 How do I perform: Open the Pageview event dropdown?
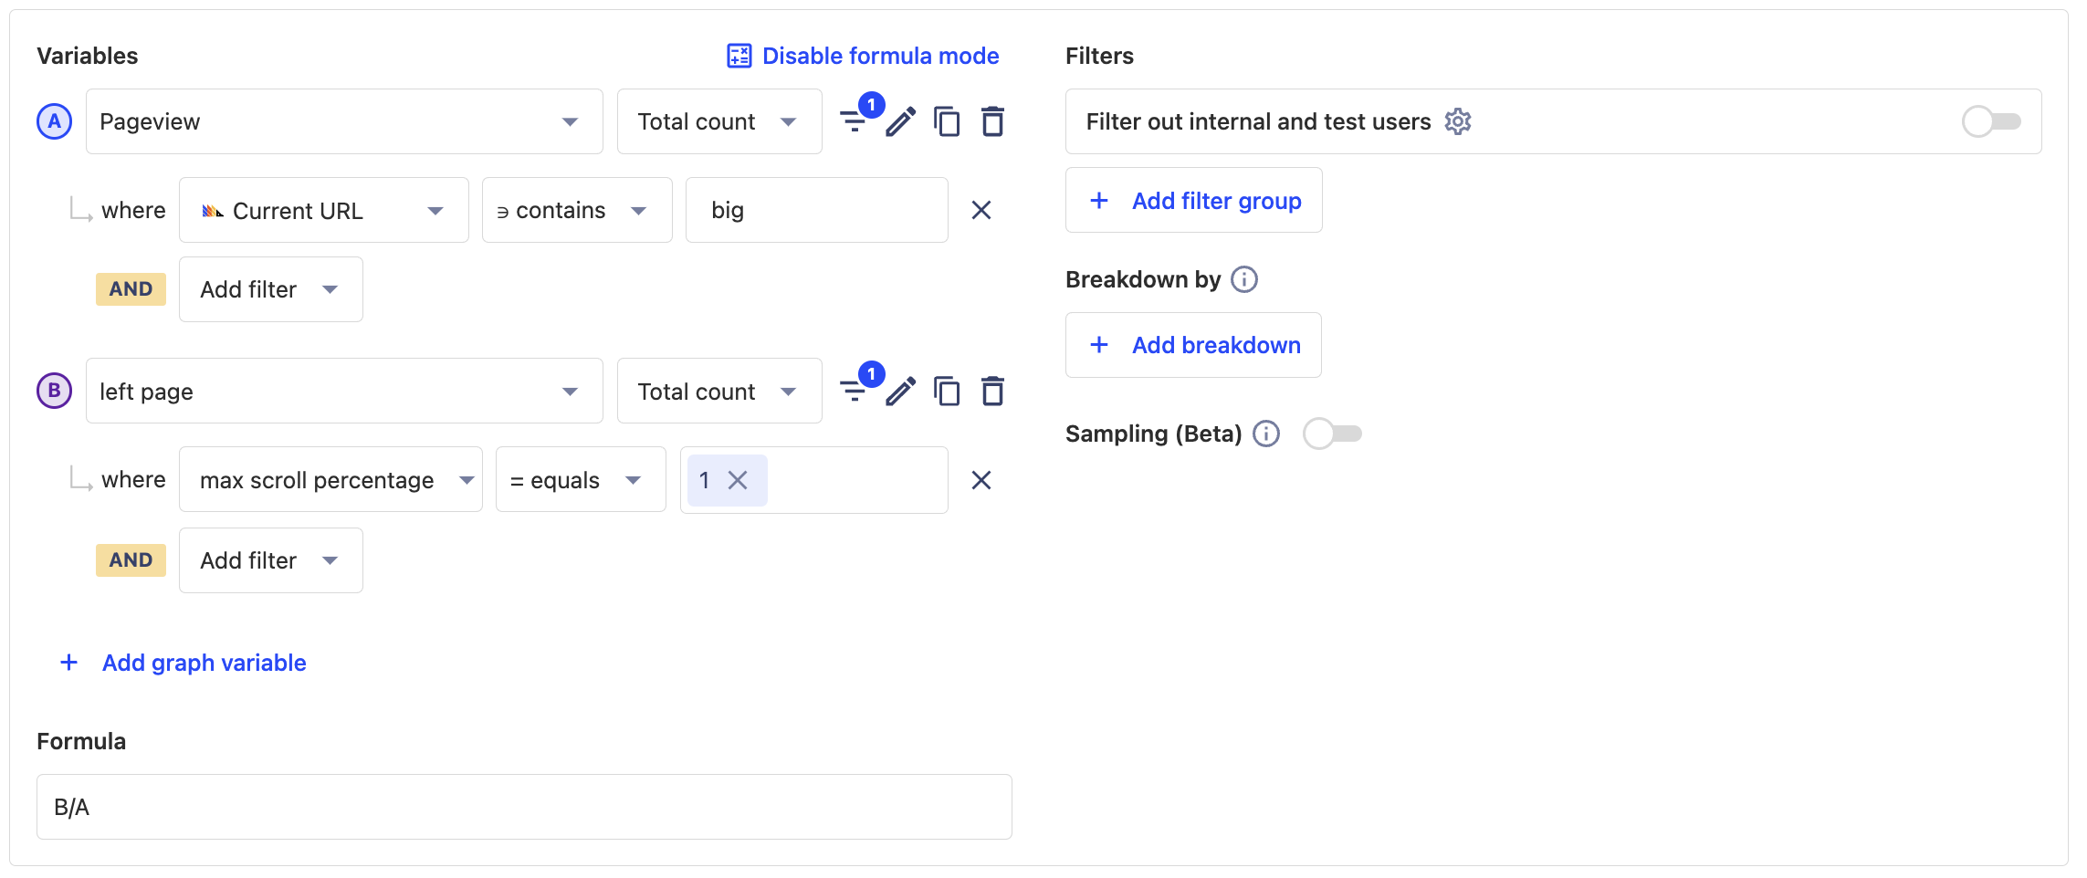[x=344, y=121]
